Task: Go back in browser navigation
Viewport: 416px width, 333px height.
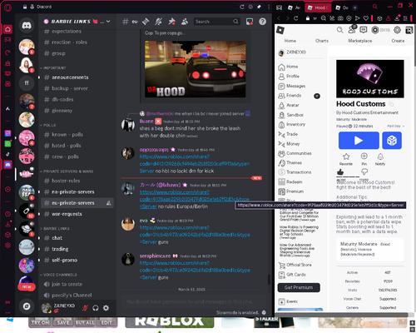Action: click(x=279, y=18)
